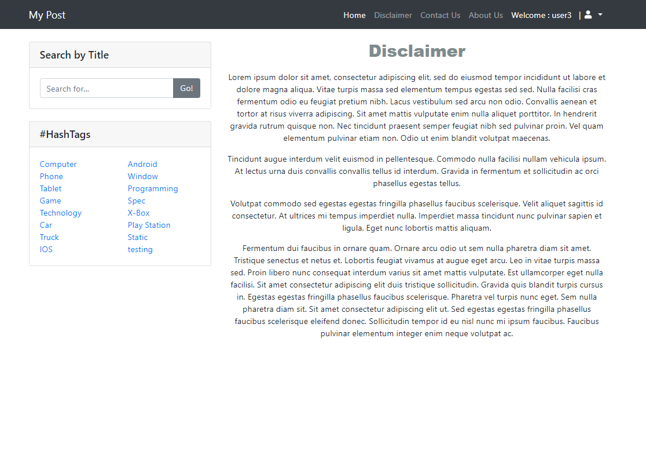Open the About Us nav link
The image size is (646, 455).
point(486,15)
